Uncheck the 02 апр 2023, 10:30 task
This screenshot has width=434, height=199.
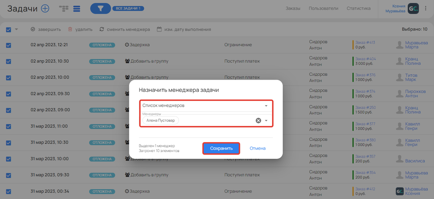click(9, 62)
